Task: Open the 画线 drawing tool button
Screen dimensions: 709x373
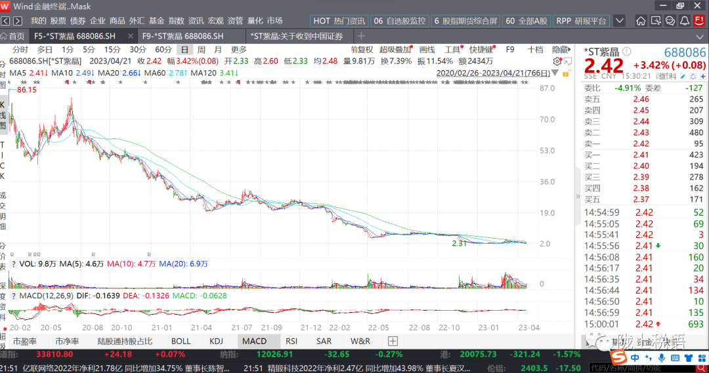Action: (x=427, y=50)
